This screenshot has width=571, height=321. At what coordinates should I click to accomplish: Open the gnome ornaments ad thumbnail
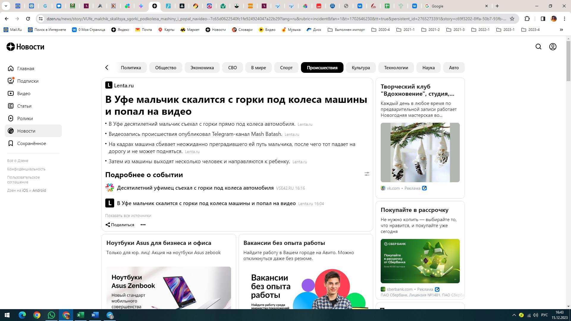pyautogui.click(x=420, y=152)
